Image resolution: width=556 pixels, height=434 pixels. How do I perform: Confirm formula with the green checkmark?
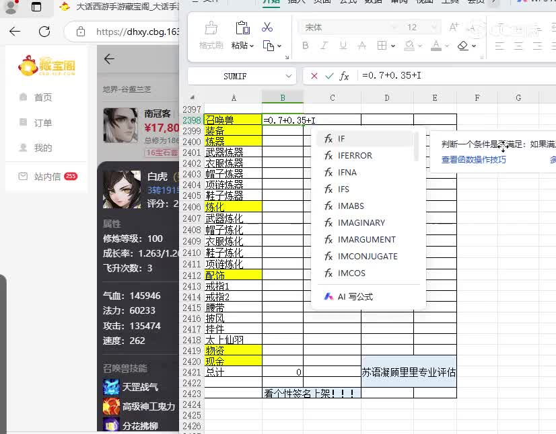click(x=329, y=76)
